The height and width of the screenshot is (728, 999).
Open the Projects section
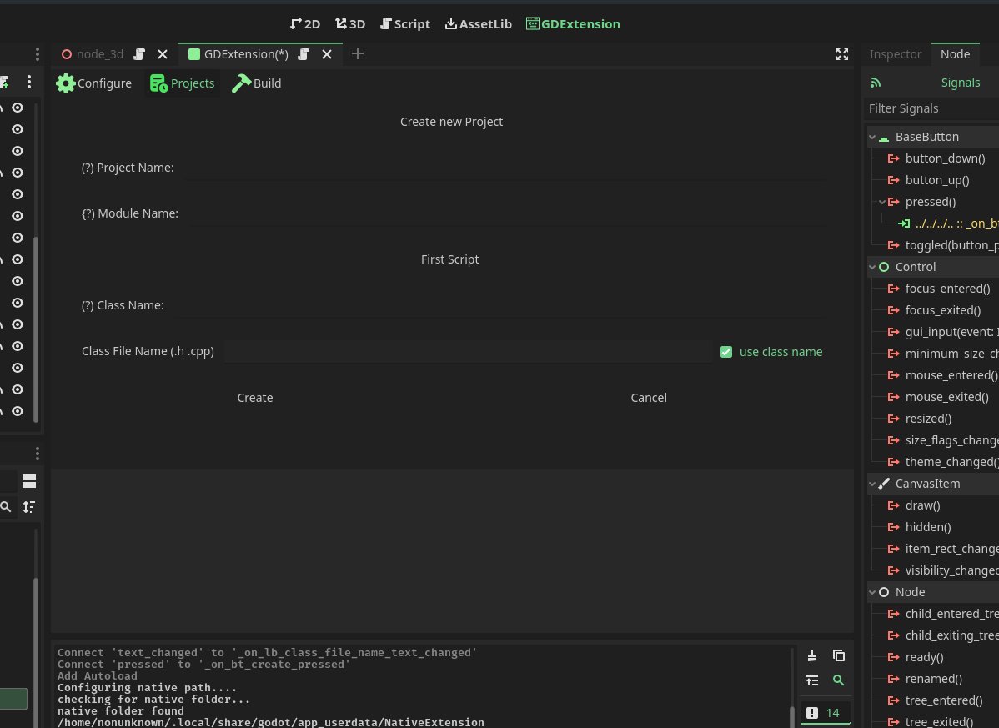tap(183, 83)
